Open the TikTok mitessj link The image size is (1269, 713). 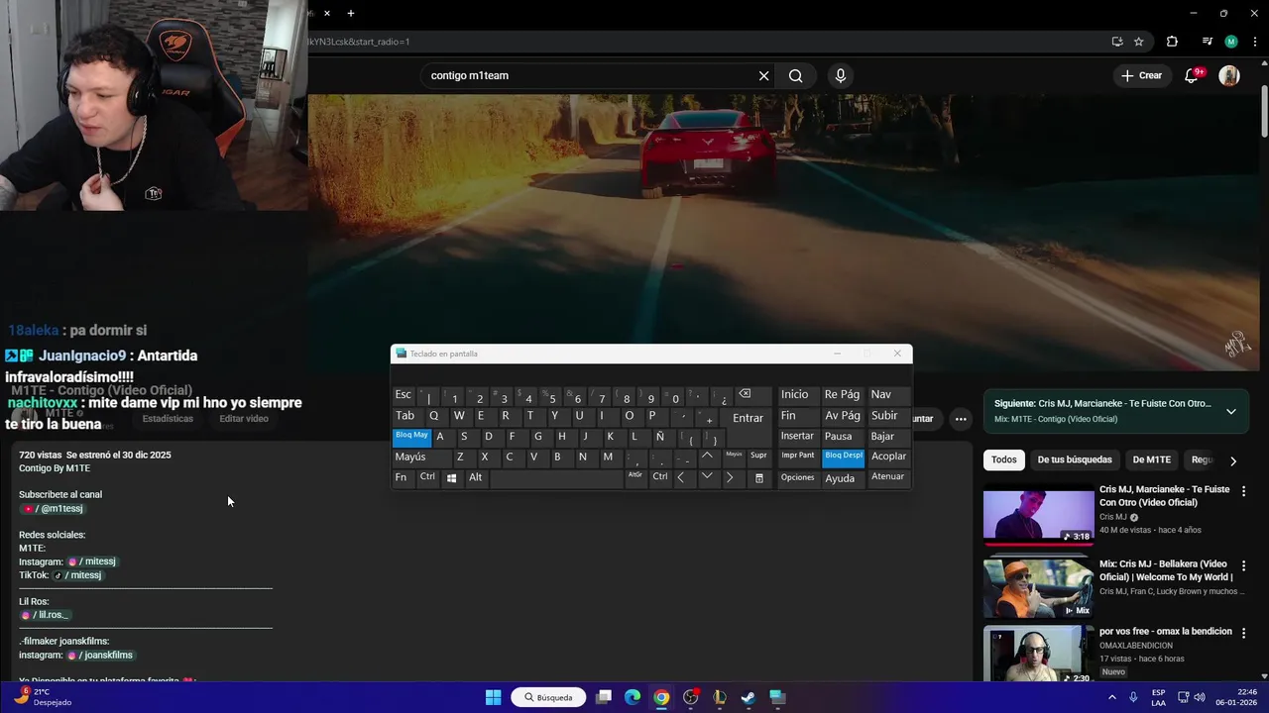click(x=77, y=575)
